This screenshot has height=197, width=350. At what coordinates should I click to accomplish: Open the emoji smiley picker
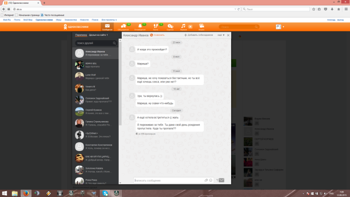(211, 180)
